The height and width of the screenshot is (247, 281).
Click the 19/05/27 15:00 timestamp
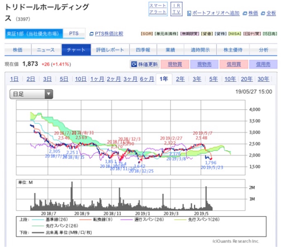click(x=254, y=92)
